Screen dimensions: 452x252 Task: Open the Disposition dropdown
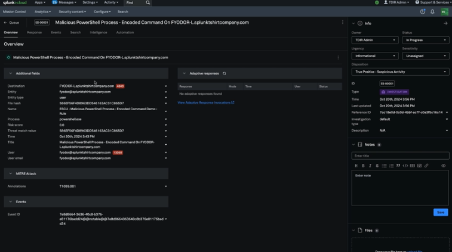400,71
